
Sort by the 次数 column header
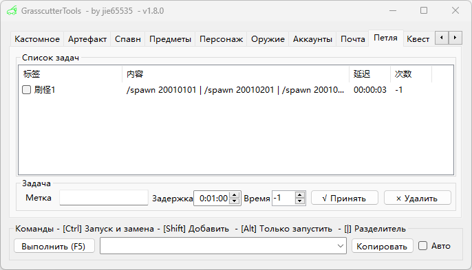411,74
